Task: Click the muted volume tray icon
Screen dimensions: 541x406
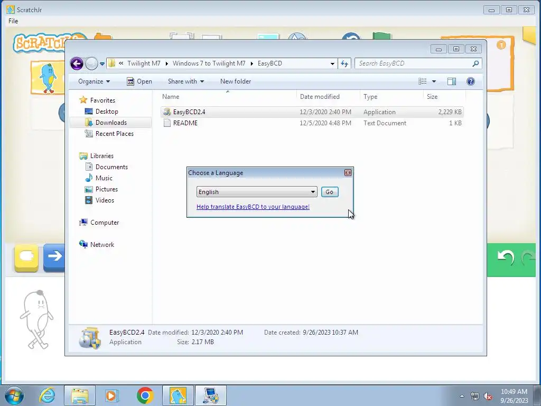Action: pyautogui.click(x=488, y=396)
